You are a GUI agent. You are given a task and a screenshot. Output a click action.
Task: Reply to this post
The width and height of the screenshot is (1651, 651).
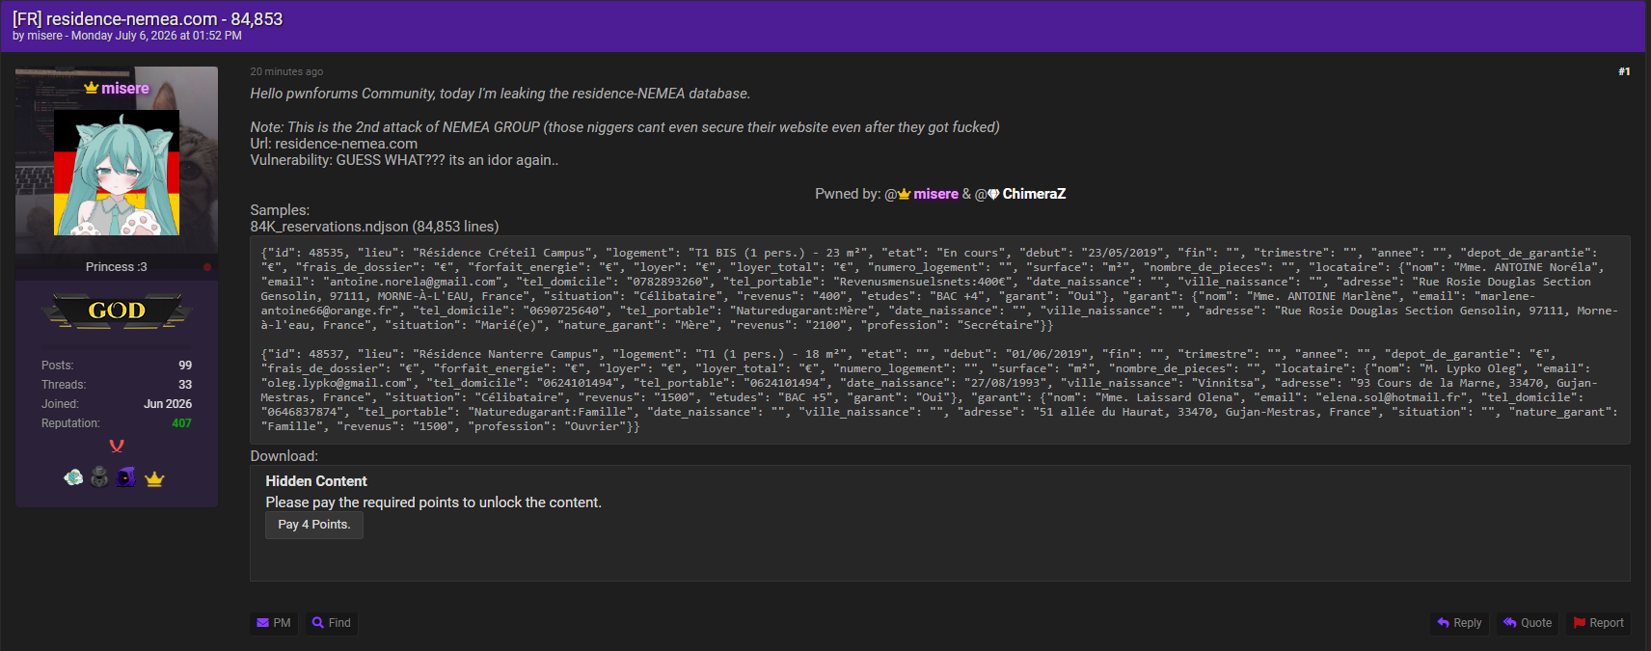(1459, 623)
